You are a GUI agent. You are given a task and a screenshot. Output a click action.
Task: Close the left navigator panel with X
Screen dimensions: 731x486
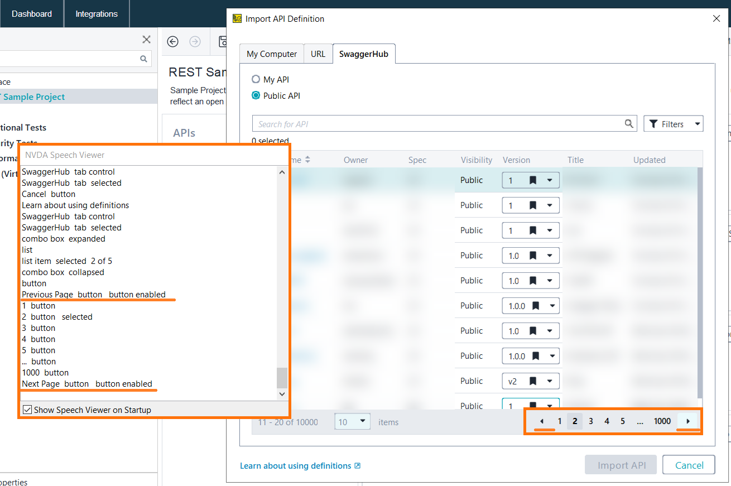[x=146, y=40]
